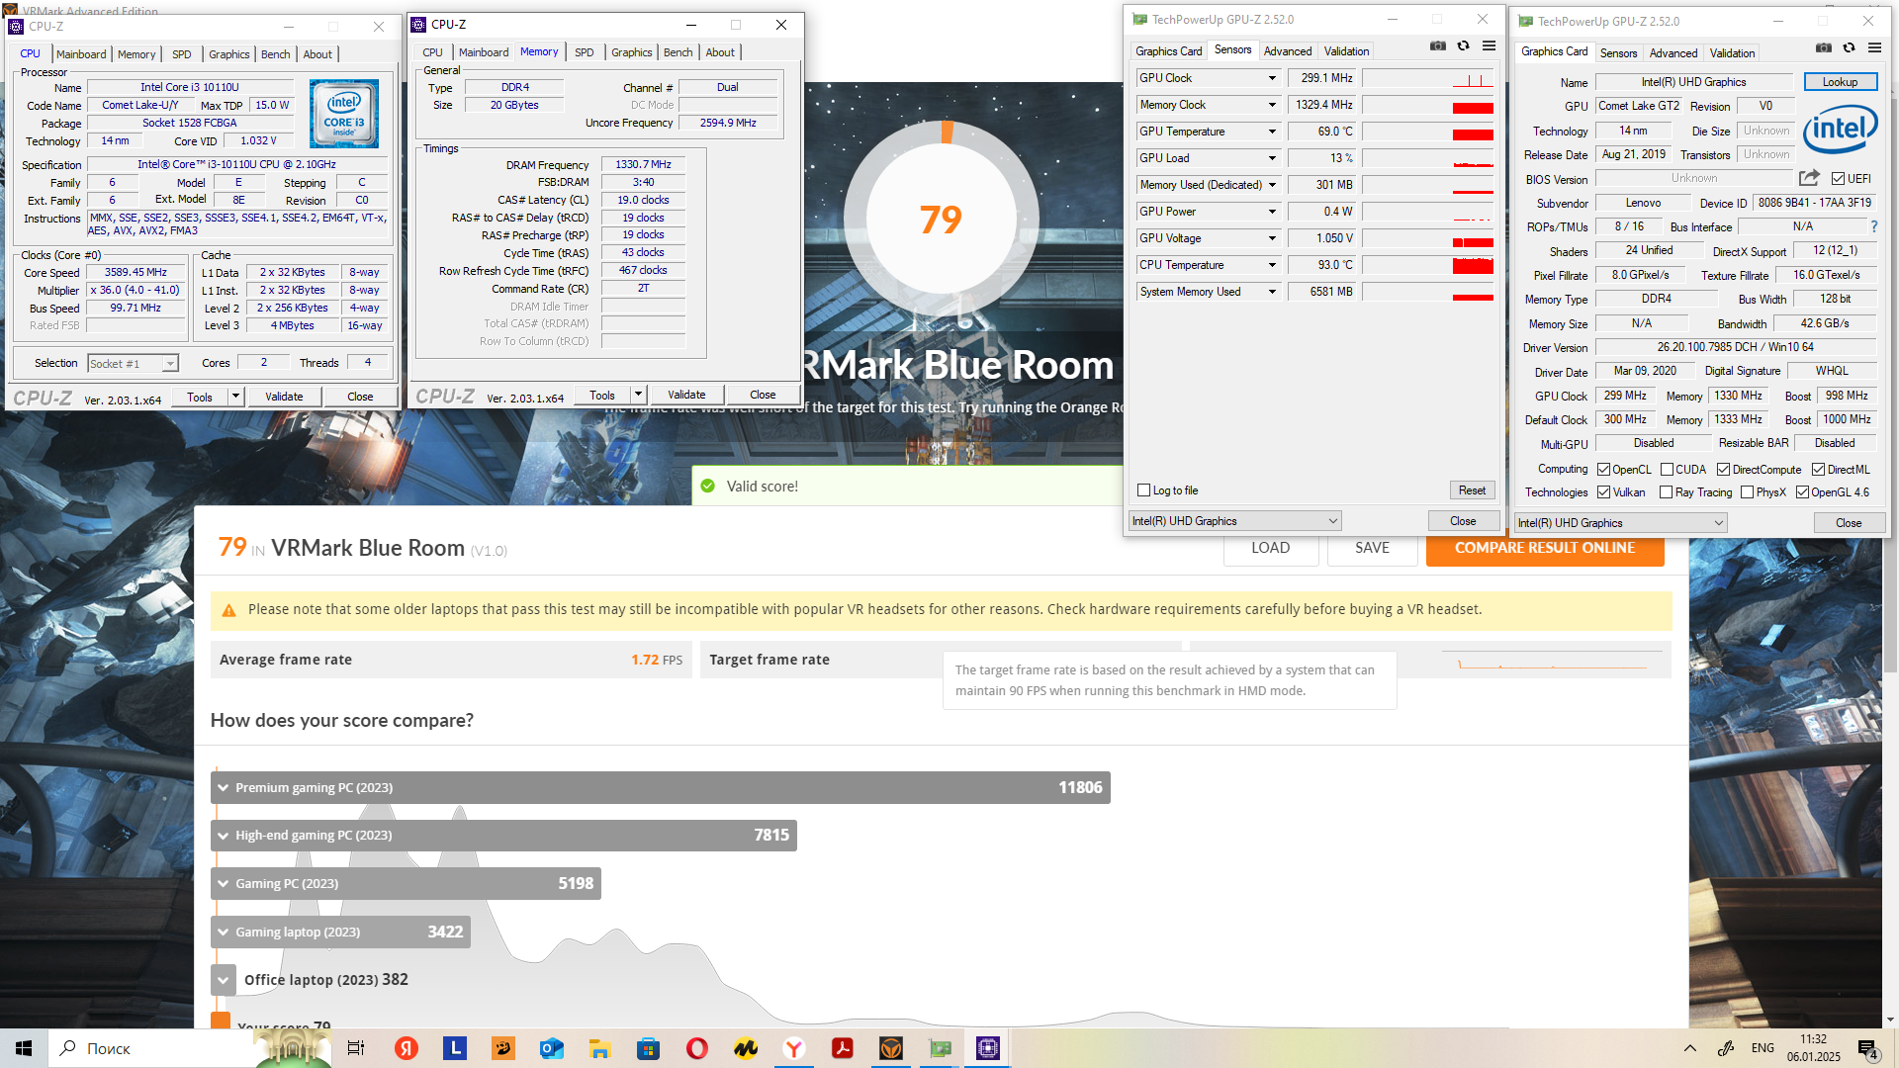The image size is (1899, 1068).
Task: Click refresh icon in GPU-Z Graphics Card window
Action: coord(1850,47)
